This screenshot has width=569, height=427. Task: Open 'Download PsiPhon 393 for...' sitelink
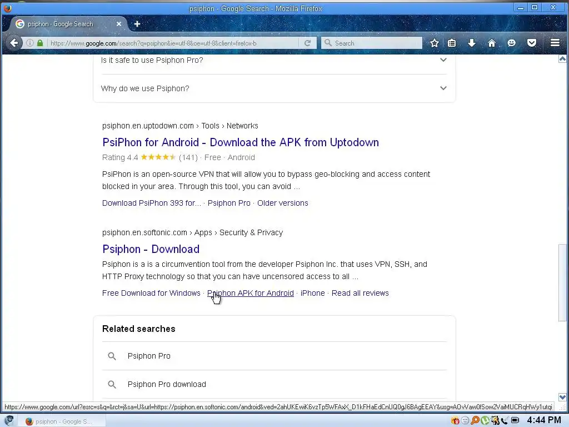click(x=152, y=203)
